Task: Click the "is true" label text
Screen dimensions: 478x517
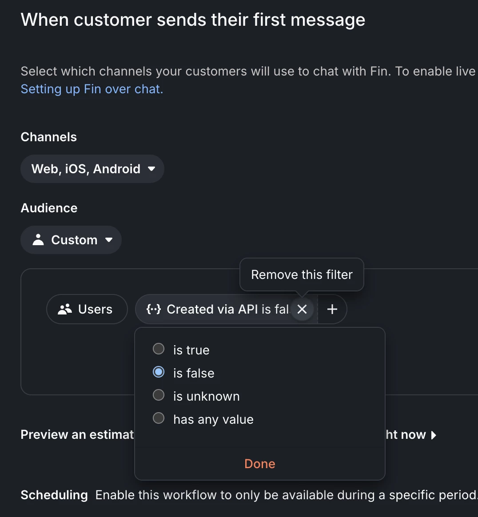Action: (191, 350)
